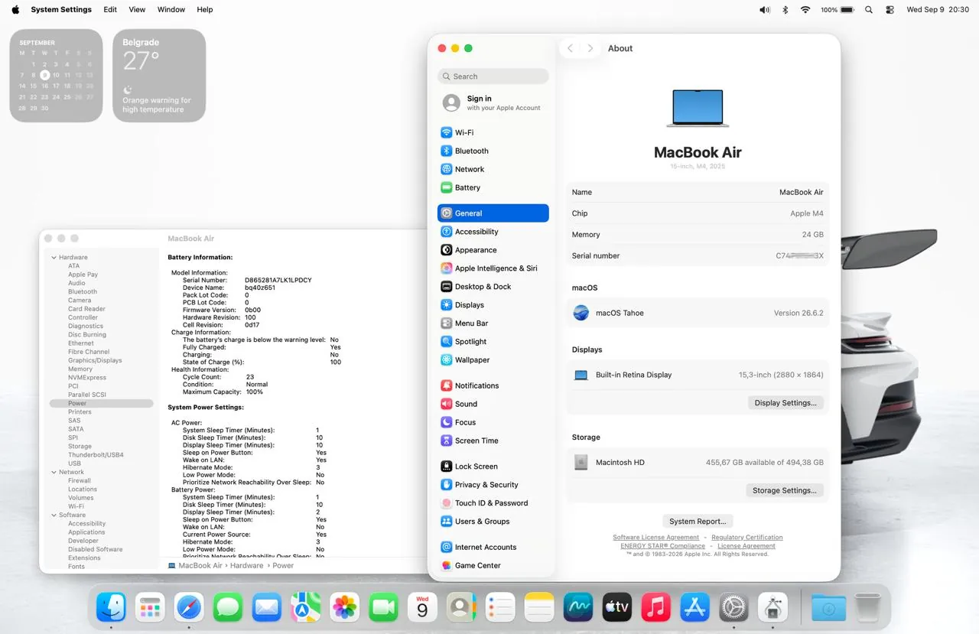Open Control Center in the menu bar
The height and width of the screenshot is (634, 979).
[x=890, y=10]
